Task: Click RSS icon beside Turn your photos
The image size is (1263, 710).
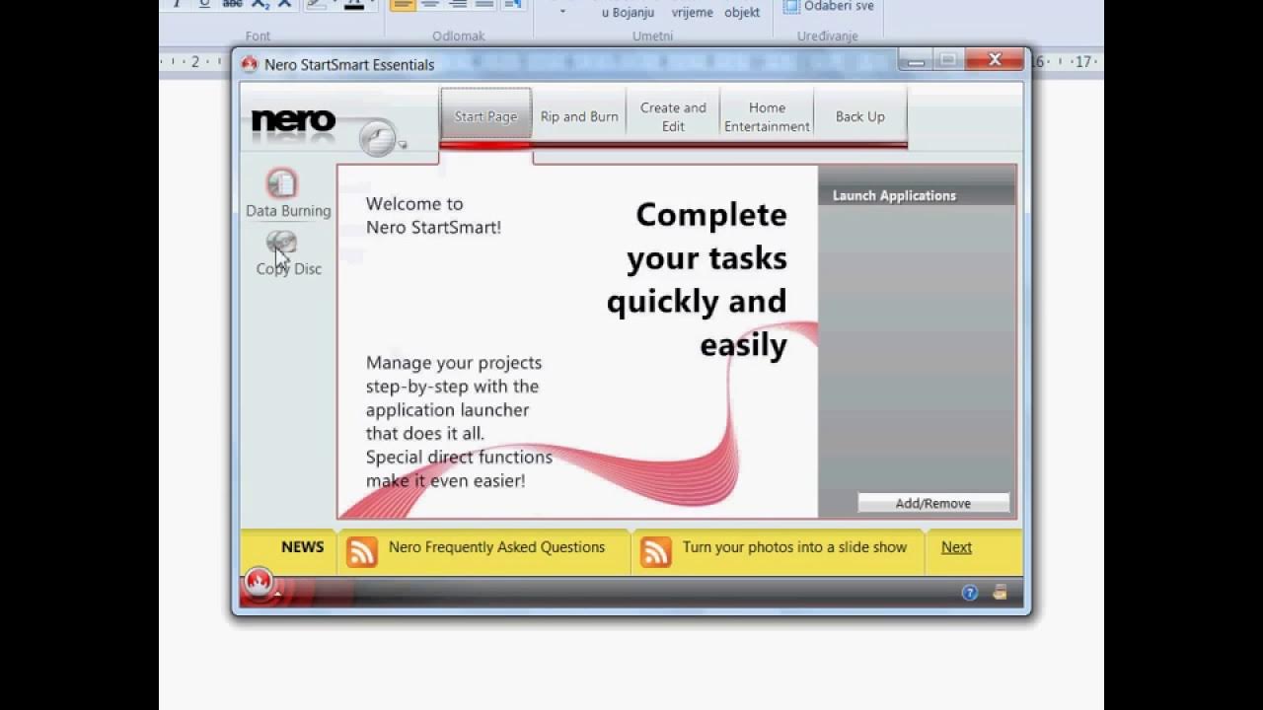Action: 656,551
